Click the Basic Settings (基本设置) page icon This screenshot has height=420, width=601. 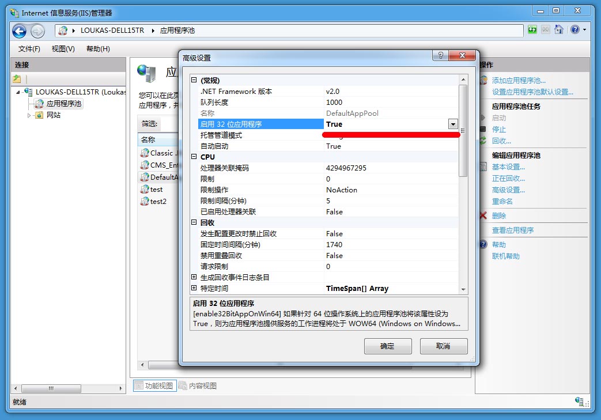[483, 167]
